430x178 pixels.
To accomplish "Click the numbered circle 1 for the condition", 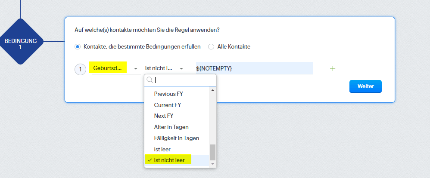I will point(80,69).
